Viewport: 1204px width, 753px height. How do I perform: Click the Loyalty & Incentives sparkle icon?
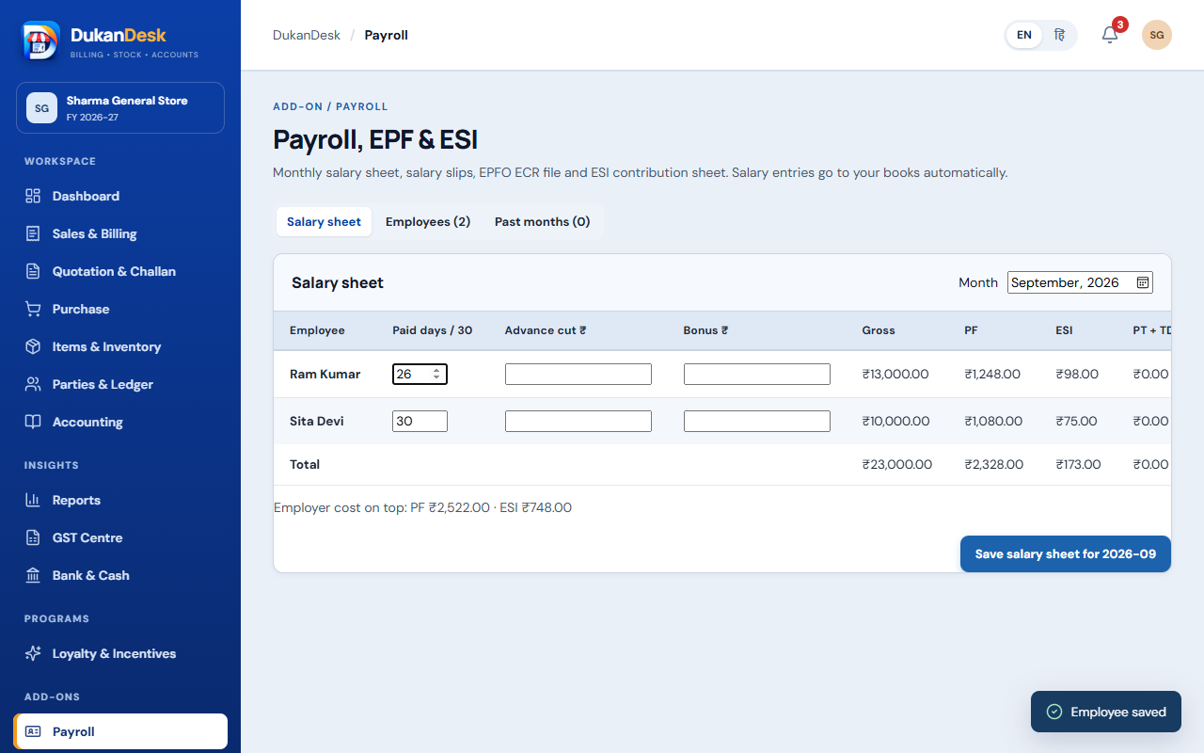pyautogui.click(x=33, y=653)
